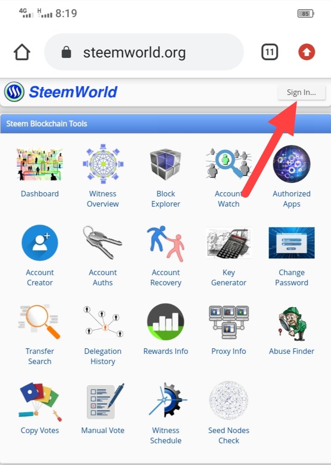This screenshot has height=465, width=331.
Task: Open the Witness Schedule gear icon
Action: pos(167,400)
